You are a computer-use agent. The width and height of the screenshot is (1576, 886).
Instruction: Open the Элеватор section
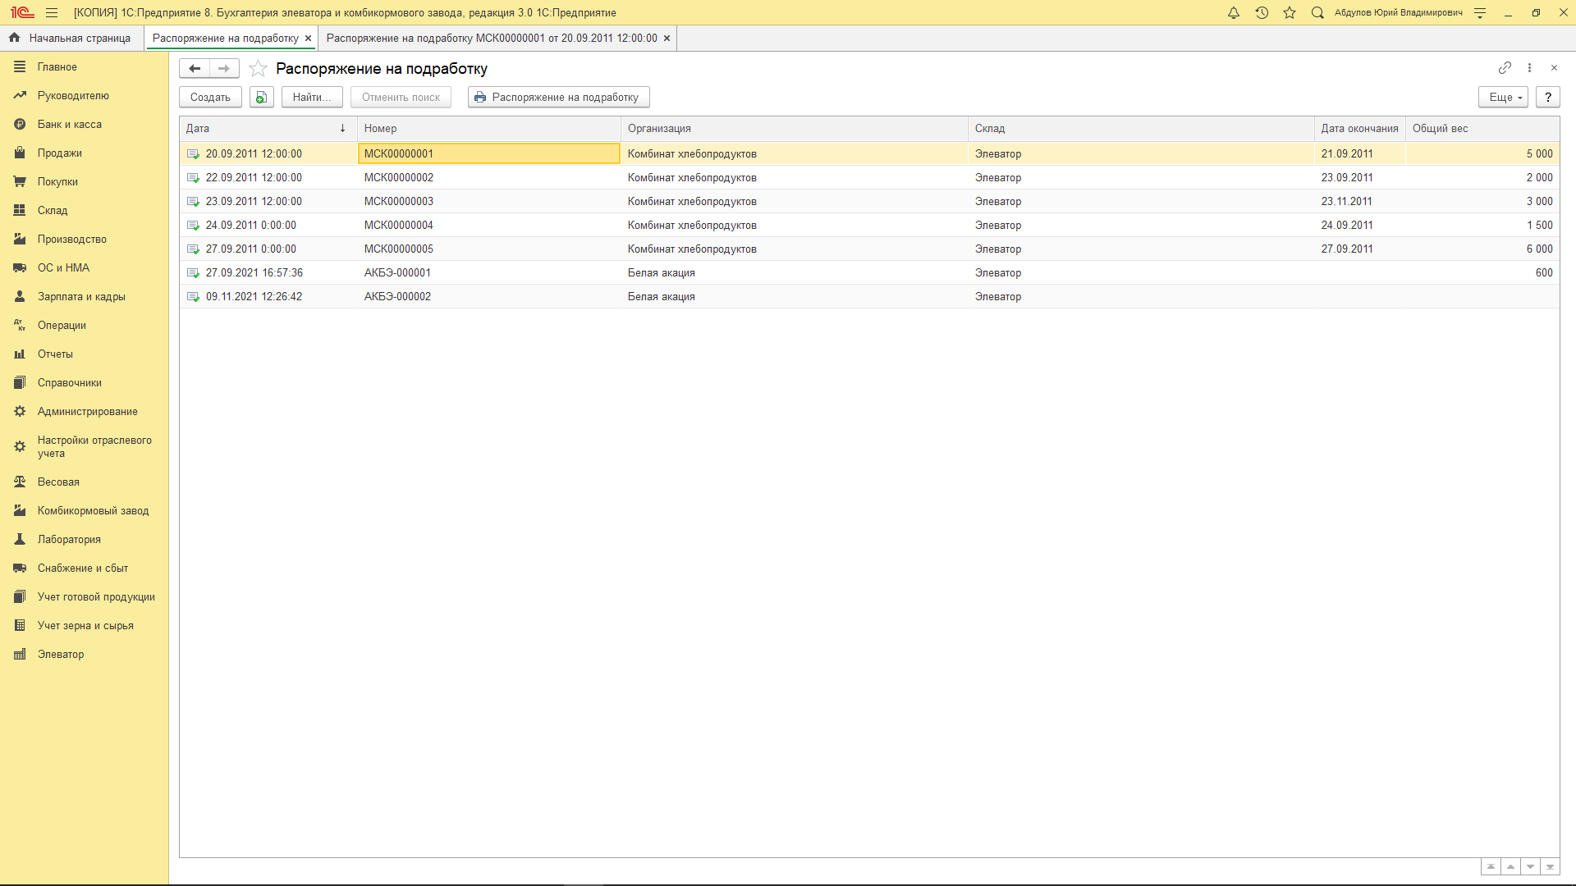tap(84, 655)
